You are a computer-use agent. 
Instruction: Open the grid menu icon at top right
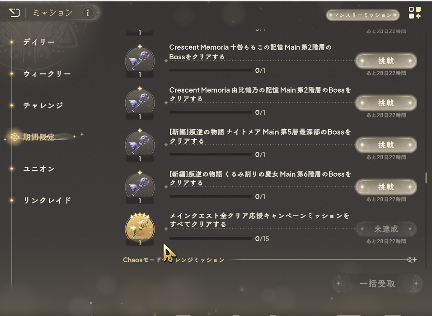click(x=415, y=13)
